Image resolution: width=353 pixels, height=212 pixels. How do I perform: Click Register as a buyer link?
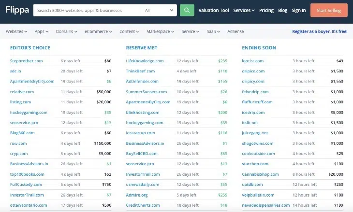320,32
